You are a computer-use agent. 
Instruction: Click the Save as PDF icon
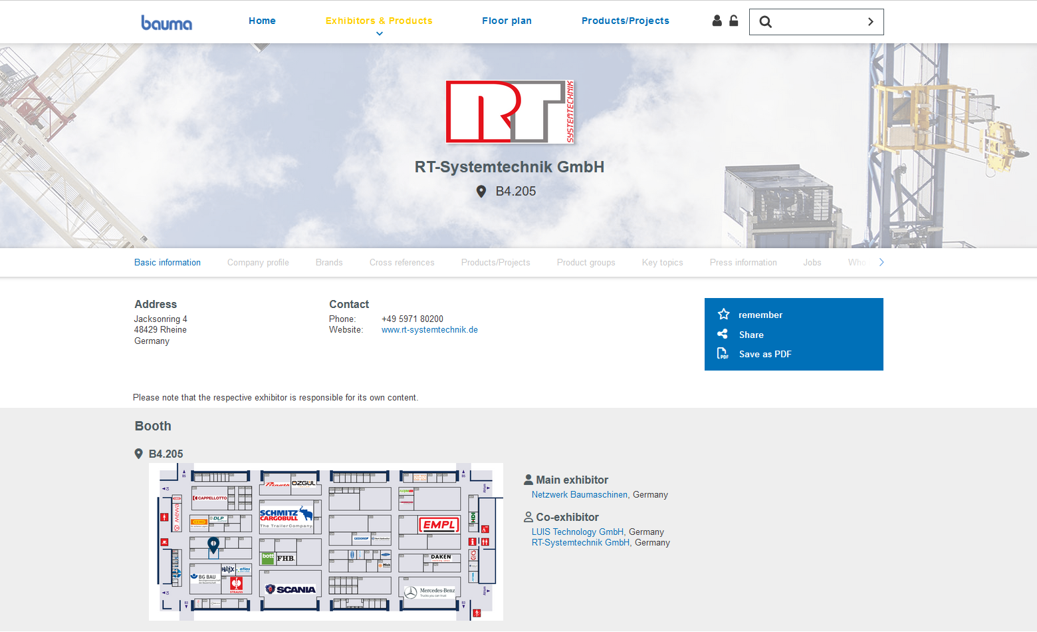(723, 353)
